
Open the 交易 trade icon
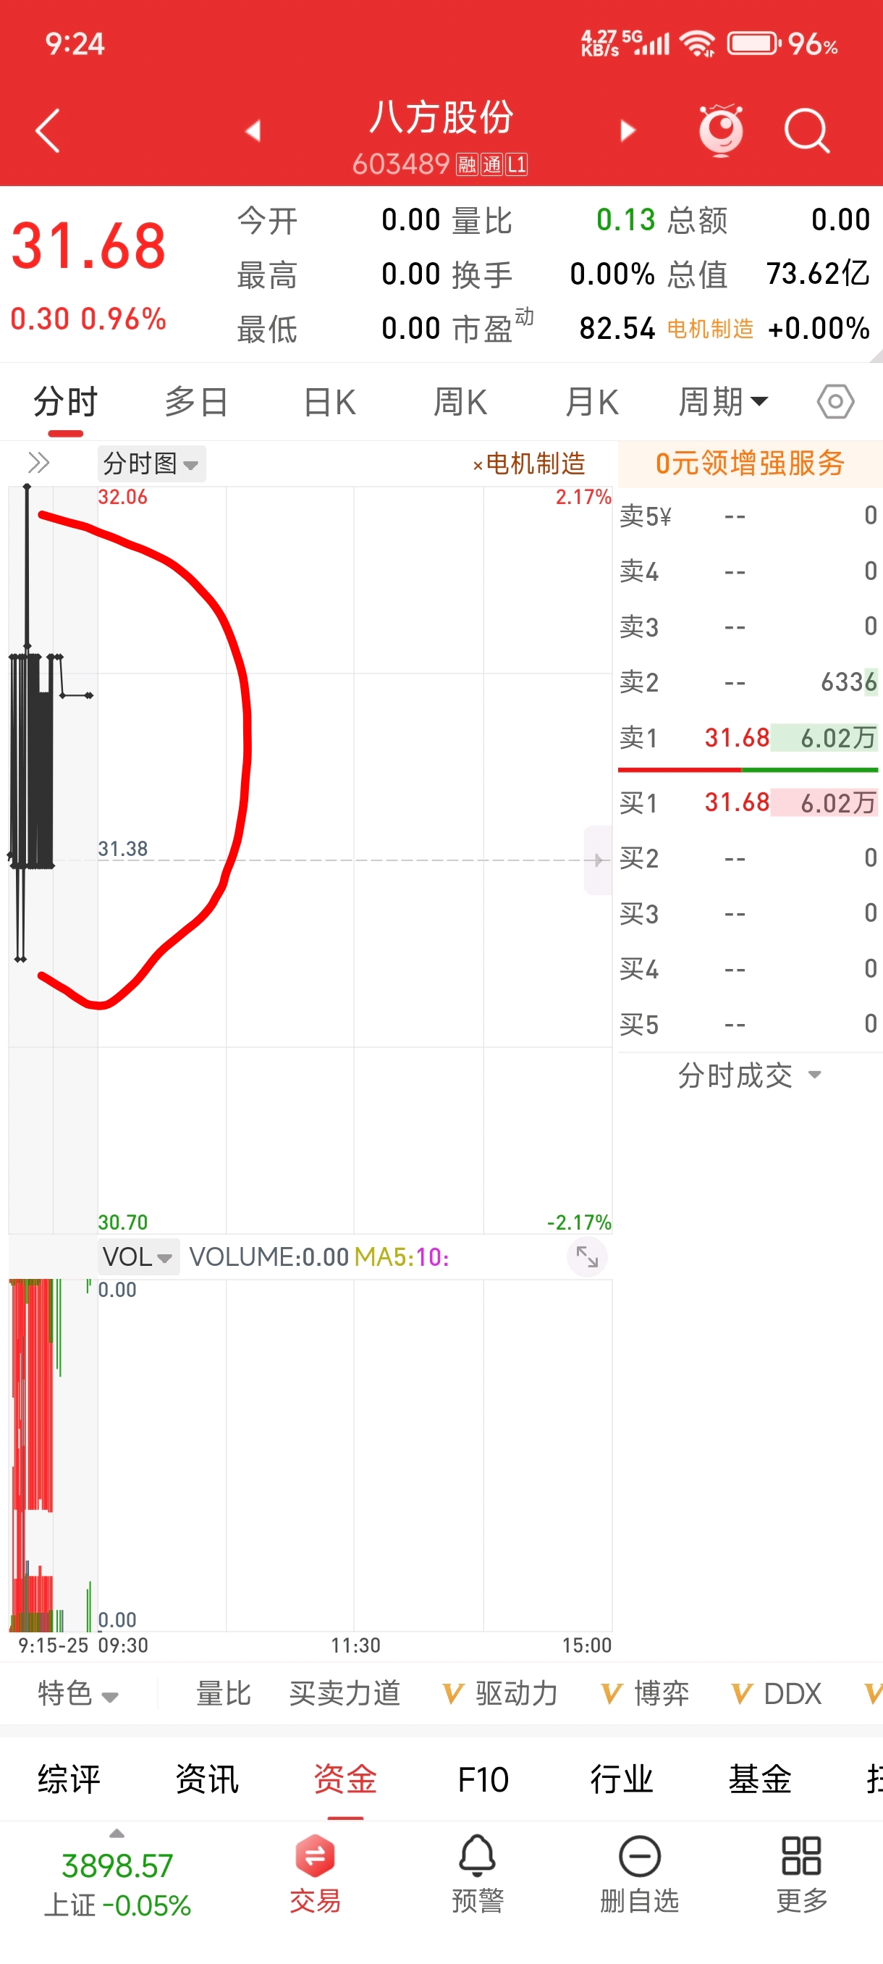(x=316, y=1875)
